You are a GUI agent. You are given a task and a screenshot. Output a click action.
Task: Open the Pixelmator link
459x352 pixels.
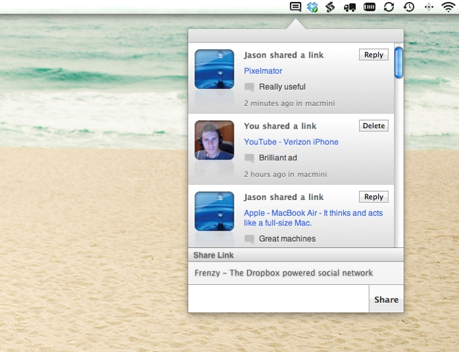(263, 71)
